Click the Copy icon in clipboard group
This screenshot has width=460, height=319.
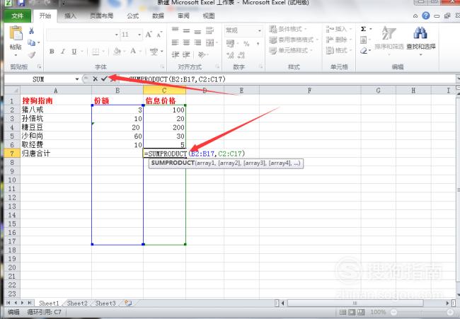31,43
